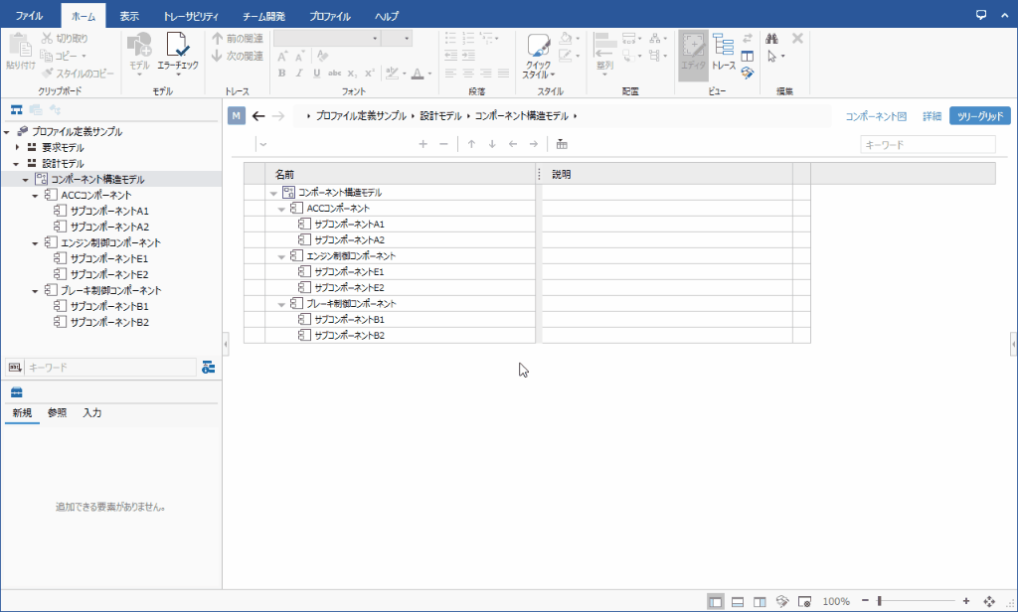The width and height of the screenshot is (1018, 612).
Task: Click the 前の関連 up-arrow icon
Action: (218, 38)
